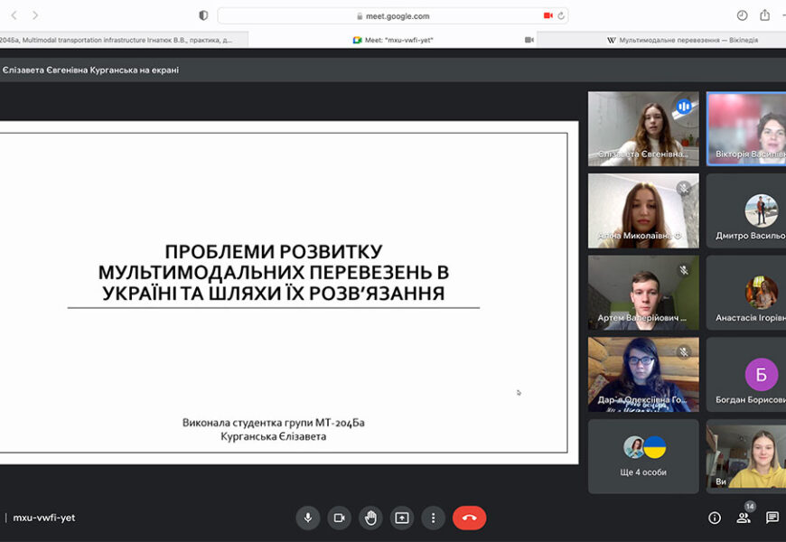
Task: Click the browser back arrow
Action: tap(14, 15)
